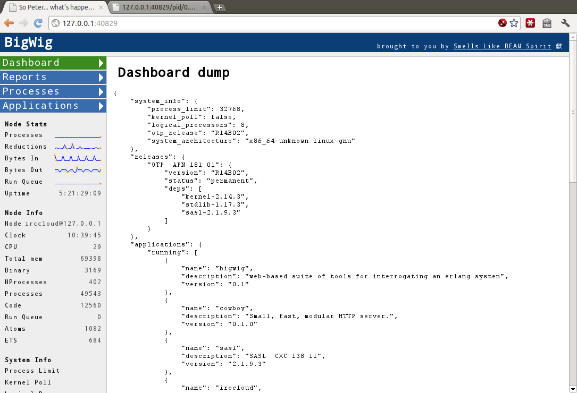This screenshot has width=577, height=393.
Task: Click the NProcesses value "402"
Action: pos(95,282)
